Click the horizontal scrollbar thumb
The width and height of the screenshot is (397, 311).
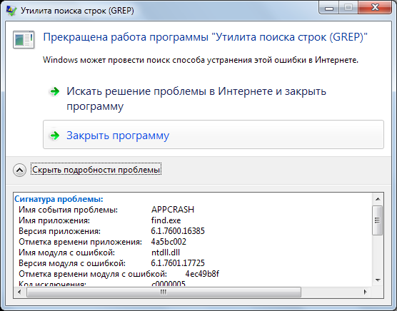point(164,292)
